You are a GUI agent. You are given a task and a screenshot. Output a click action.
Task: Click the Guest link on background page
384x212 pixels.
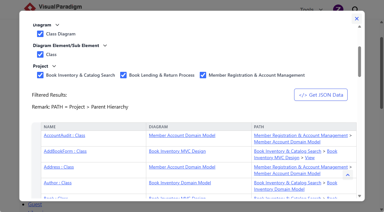tap(35, 204)
